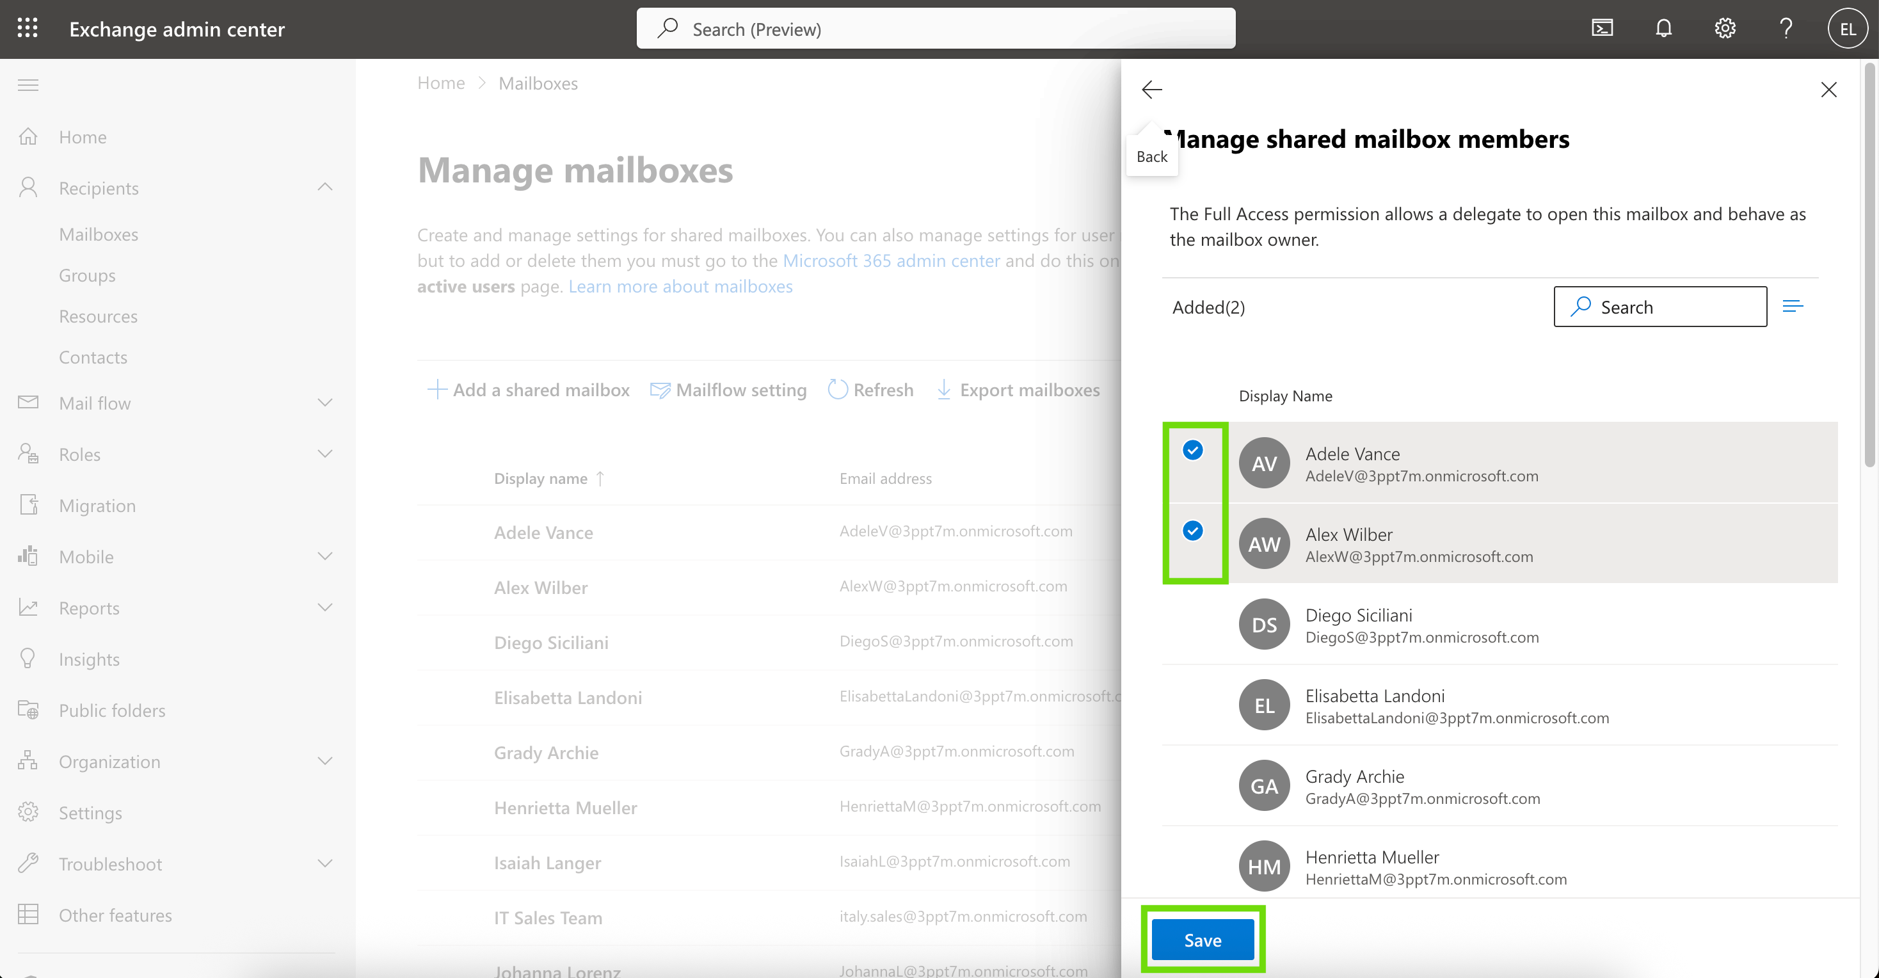This screenshot has width=1879, height=978.
Task: Expand the Mail flow section
Action: click(325, 403)
